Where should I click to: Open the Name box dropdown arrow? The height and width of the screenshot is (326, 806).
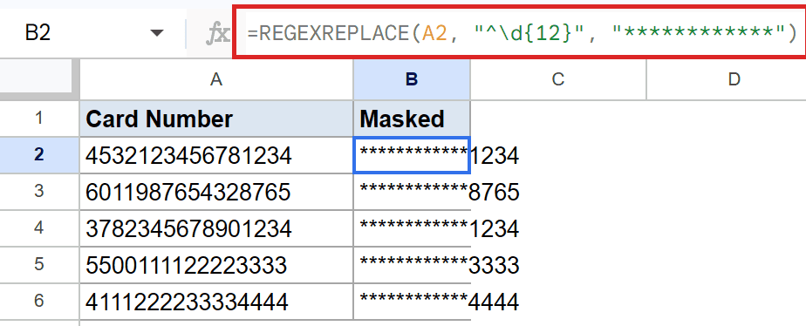[x=156, y=34]
